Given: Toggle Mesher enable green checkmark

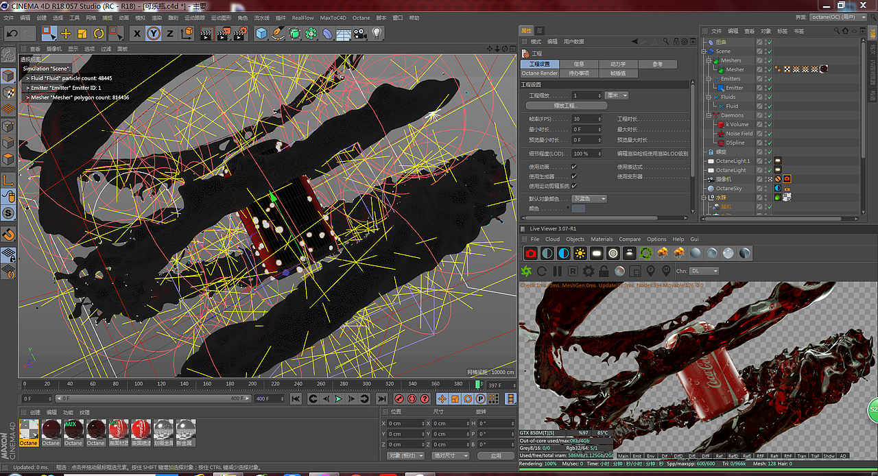Looking at the screenshot, I should [769, 69].
